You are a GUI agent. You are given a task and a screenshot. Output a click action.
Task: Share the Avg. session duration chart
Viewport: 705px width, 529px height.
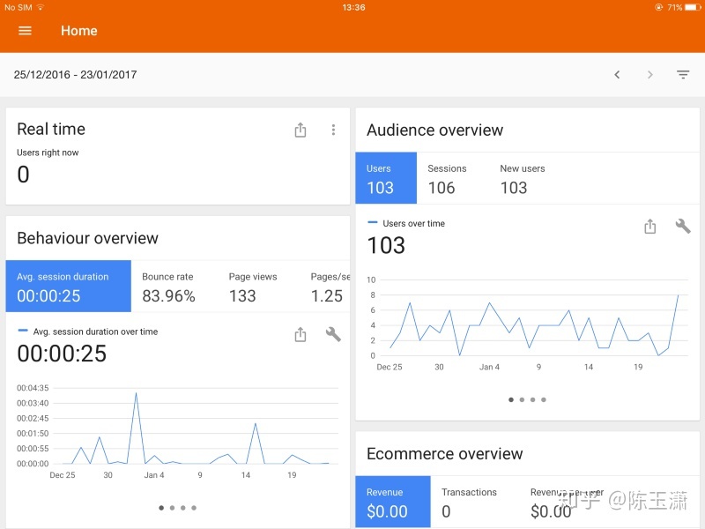(x=301, y=334)
